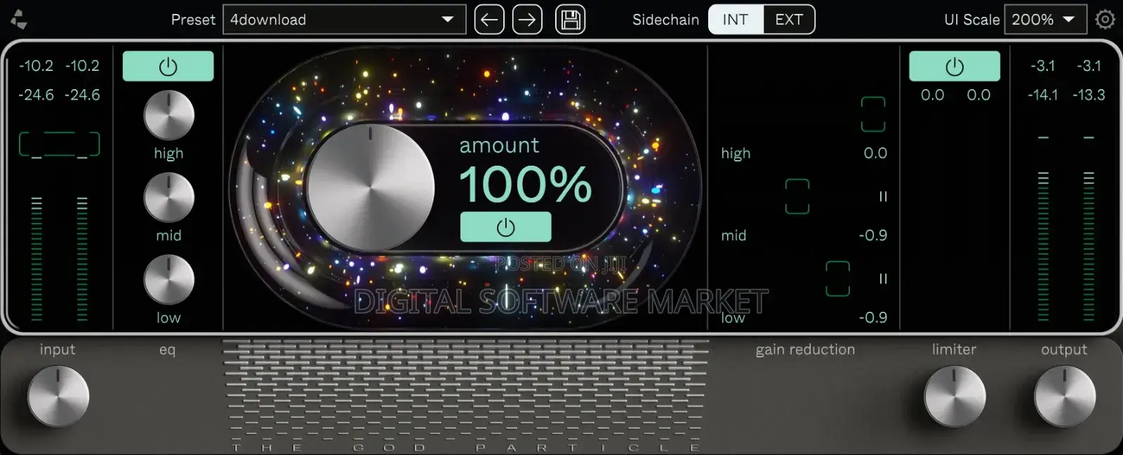Click the output gain knob
The image size is (1123, 455).
pos(1065,396)
